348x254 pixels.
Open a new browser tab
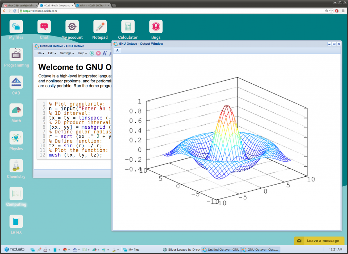[x=114, y=5]
